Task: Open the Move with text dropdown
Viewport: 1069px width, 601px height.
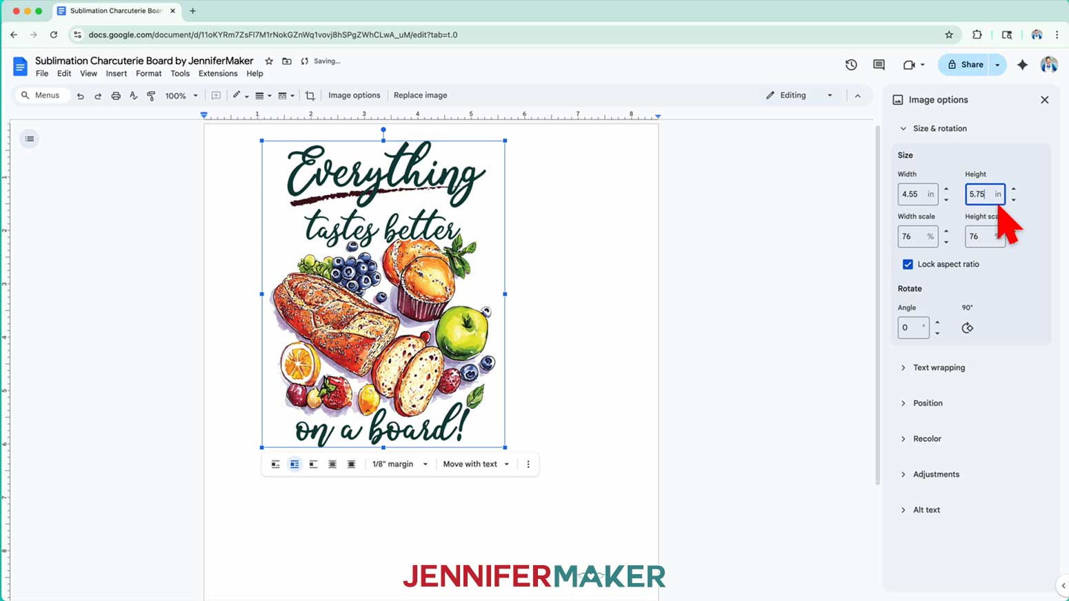Action: (476, 465)
